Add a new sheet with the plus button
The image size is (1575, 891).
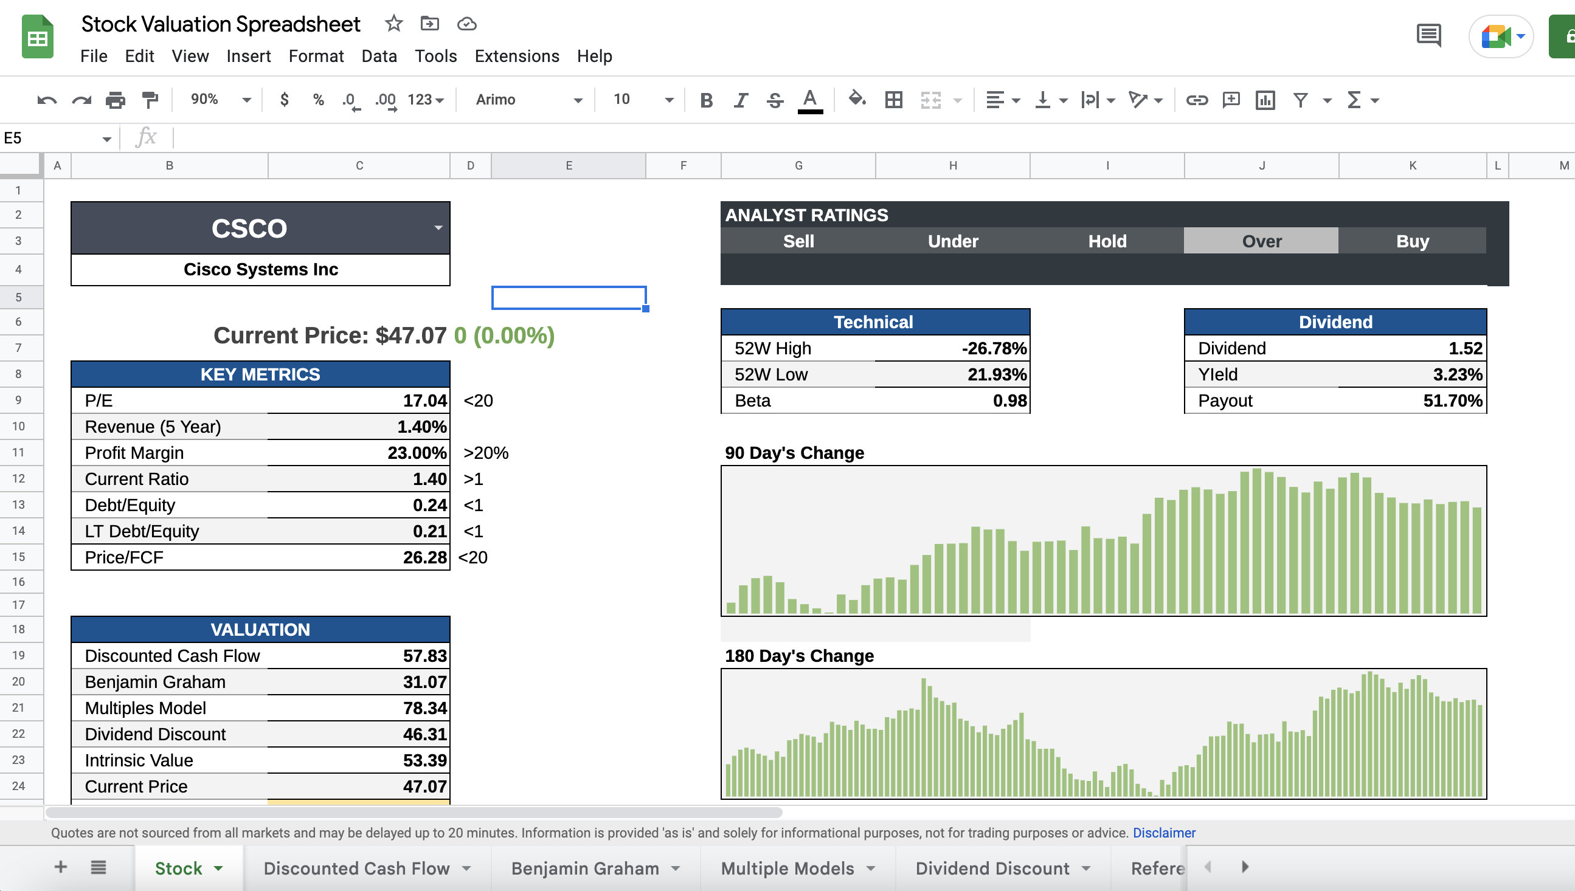point(61,867)
